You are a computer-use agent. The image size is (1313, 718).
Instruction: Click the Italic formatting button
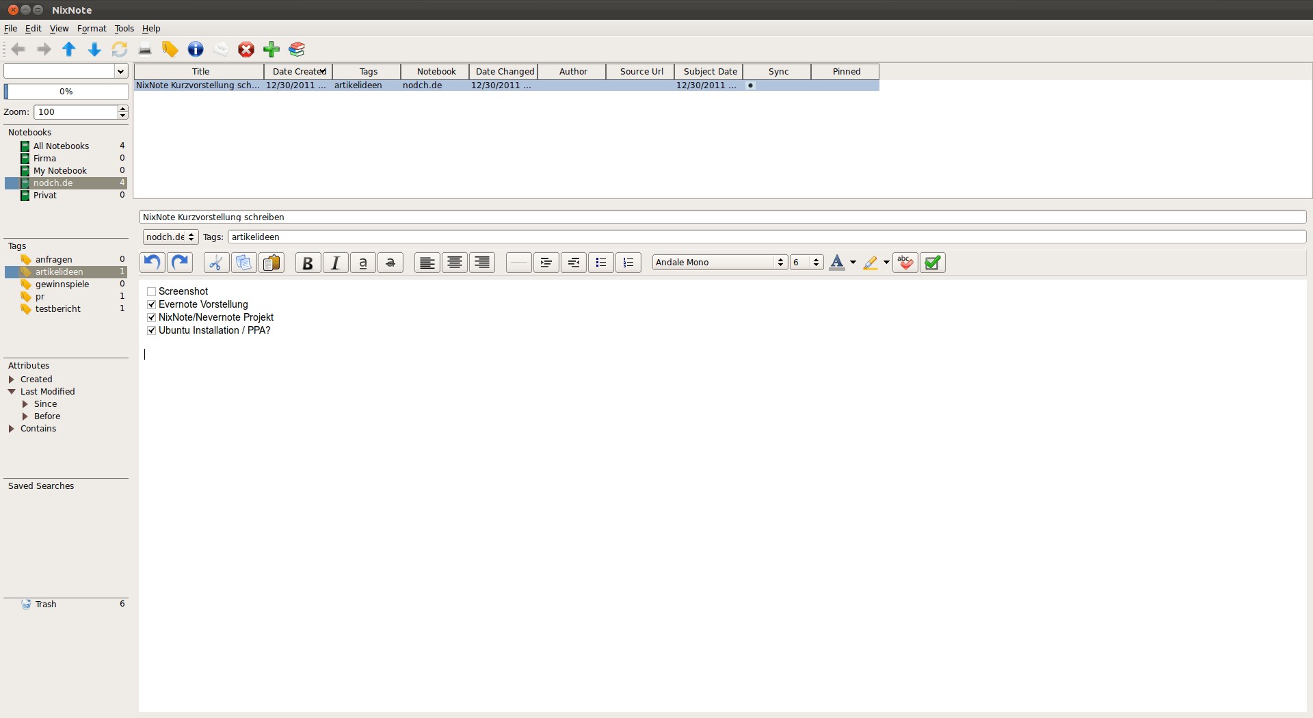[x=335, y=263]
